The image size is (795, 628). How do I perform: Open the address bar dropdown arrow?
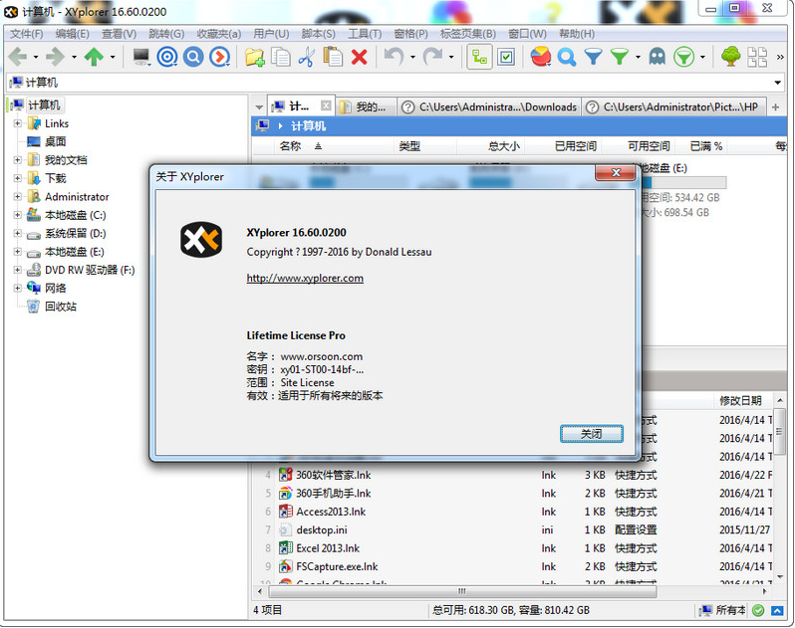pos(777,83)
